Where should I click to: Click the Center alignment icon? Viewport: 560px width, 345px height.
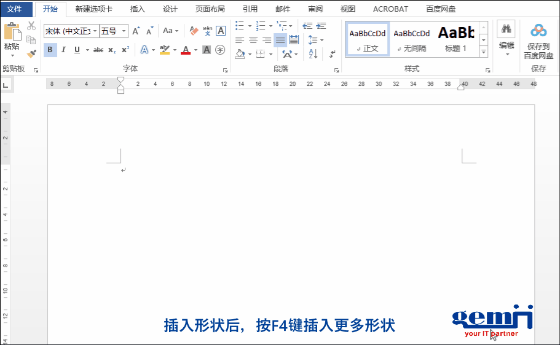[x=253, y=40]
